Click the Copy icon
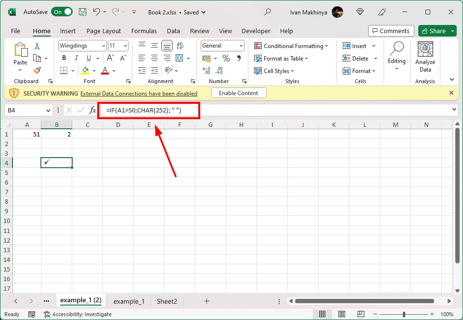 coord(37,58)
